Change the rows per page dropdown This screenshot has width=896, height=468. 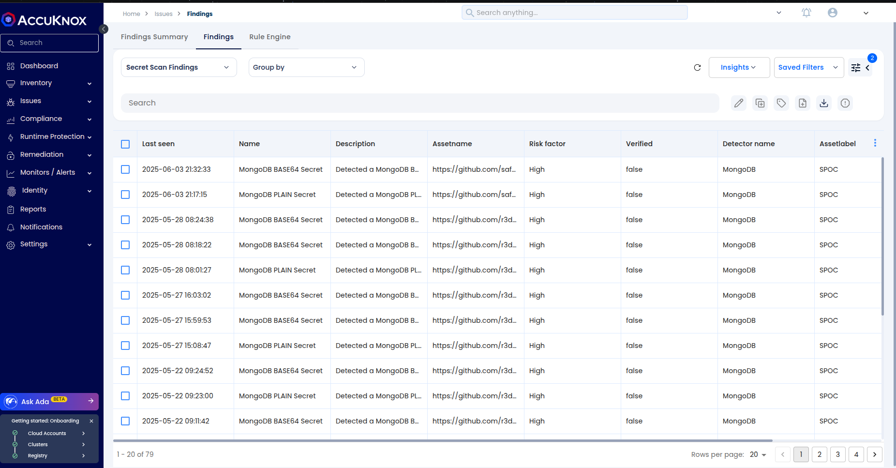(758, 454)
